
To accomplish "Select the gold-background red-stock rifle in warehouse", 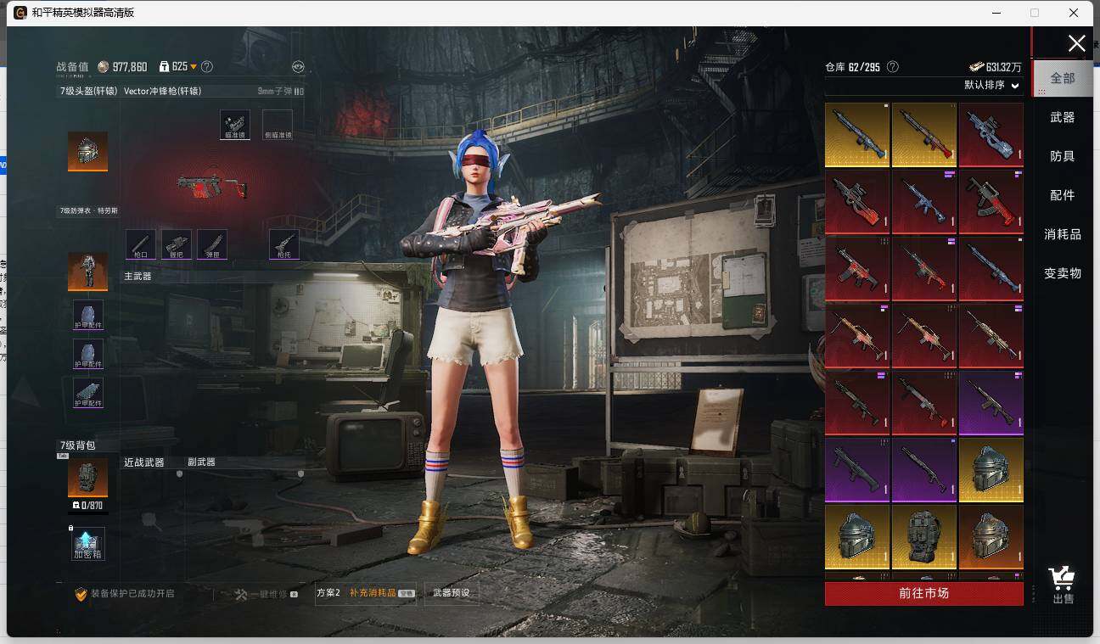I will [924, 135].
